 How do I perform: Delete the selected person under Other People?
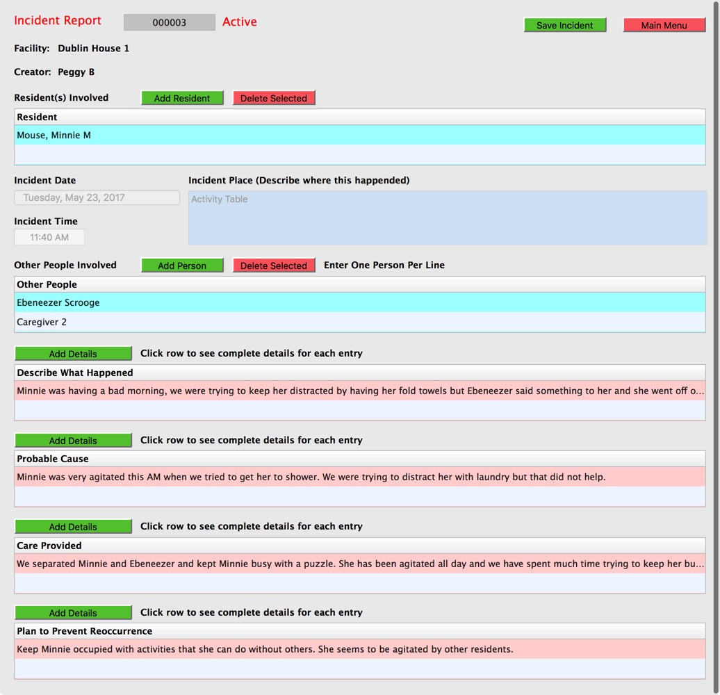(x=274, y=265)
